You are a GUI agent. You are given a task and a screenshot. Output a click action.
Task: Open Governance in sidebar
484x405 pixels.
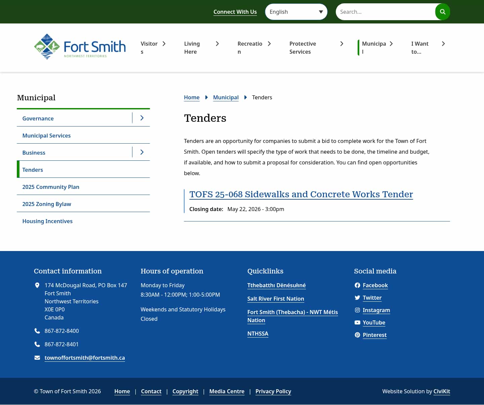click(38, 118)
